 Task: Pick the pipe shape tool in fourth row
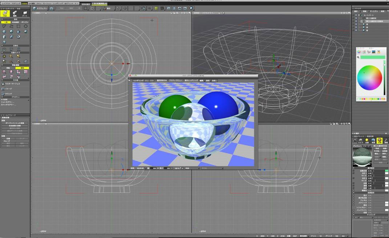pyautogui.click(x=4, y=42)
